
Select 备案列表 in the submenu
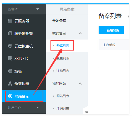[x=63, y=46]
